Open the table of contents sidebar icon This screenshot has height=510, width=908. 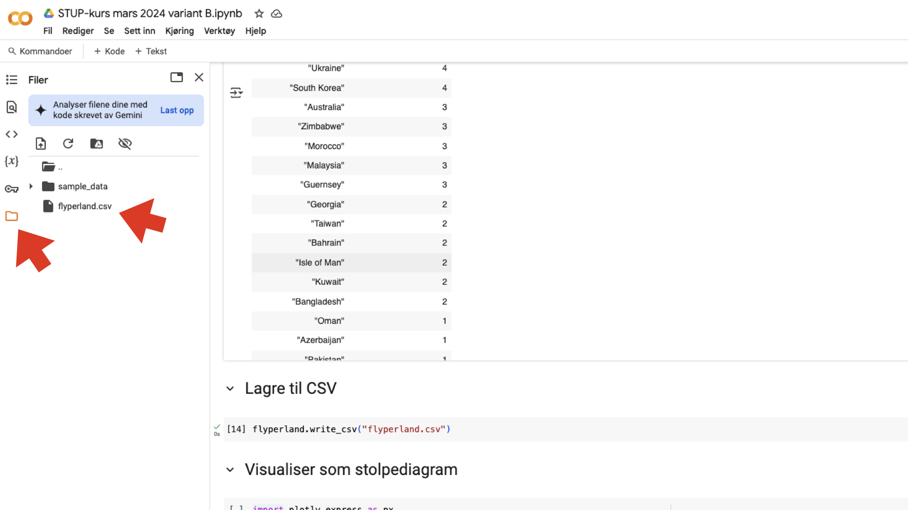pos(11,80)
